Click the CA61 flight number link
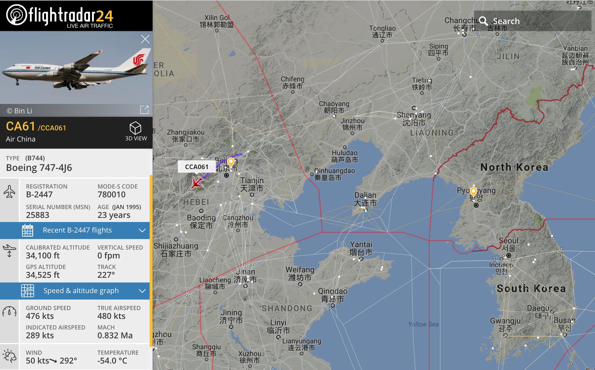 click(21, 127)
